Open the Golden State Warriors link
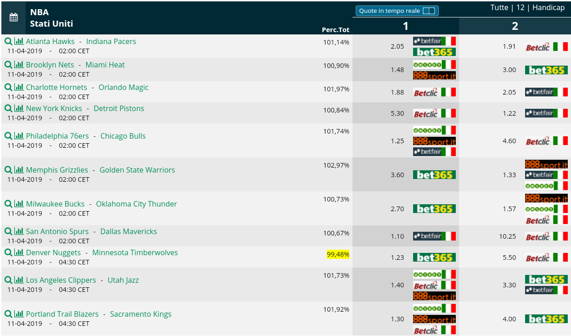This screenshot has width=571, height=336. [x=137, y=170]
